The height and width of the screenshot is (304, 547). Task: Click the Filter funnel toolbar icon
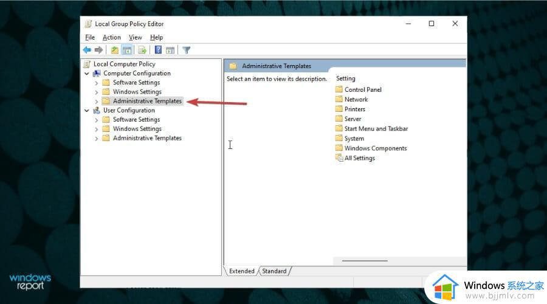pos(187,50)
